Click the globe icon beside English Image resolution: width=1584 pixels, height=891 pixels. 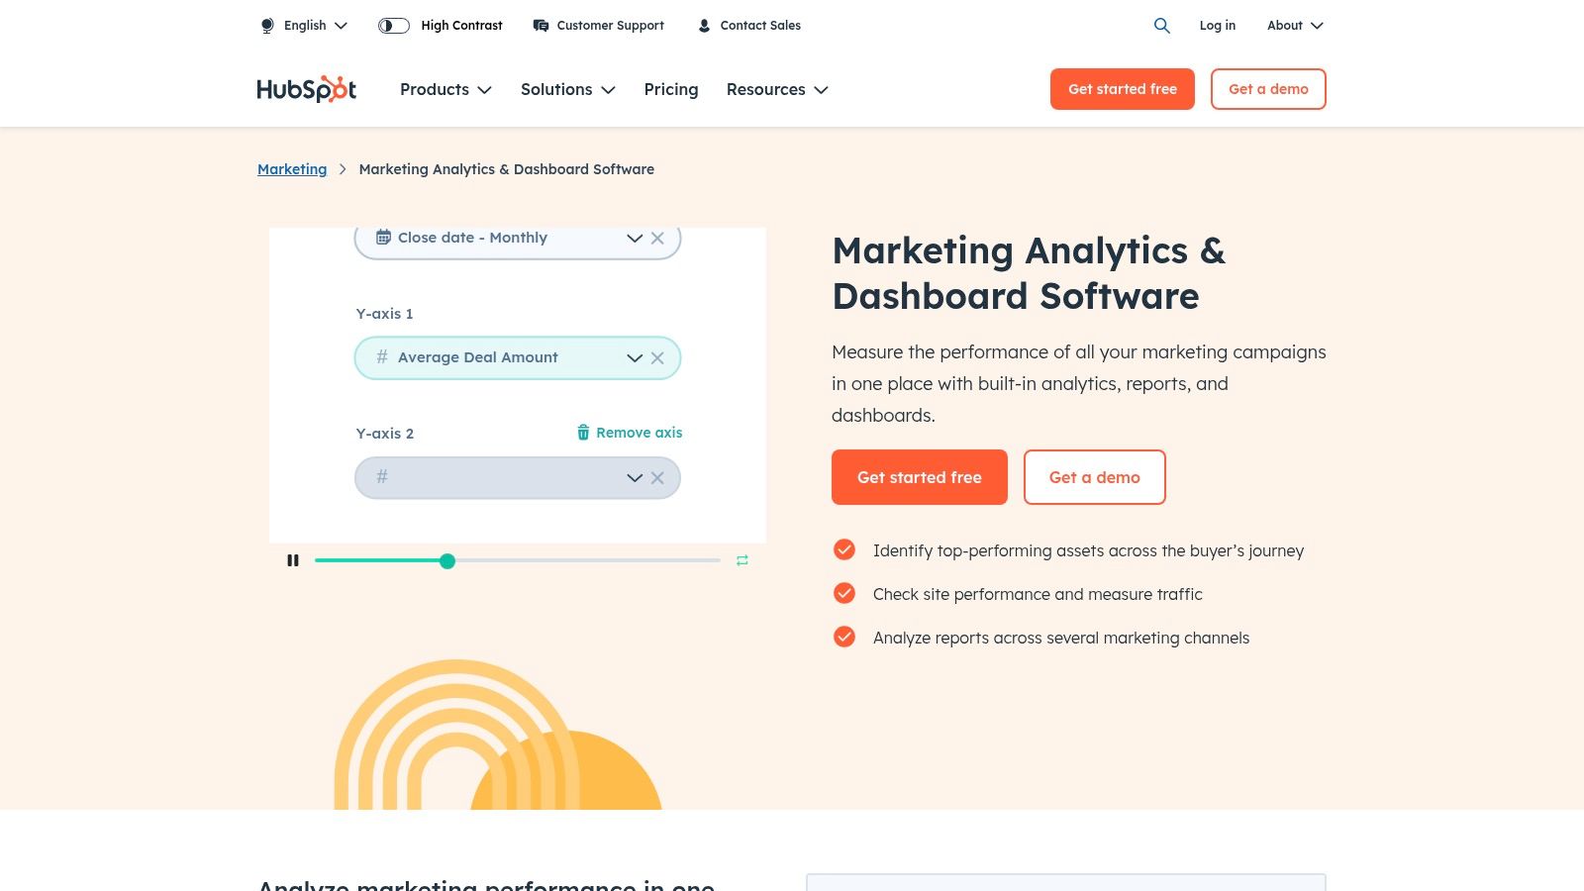click(x=267, y=26)
